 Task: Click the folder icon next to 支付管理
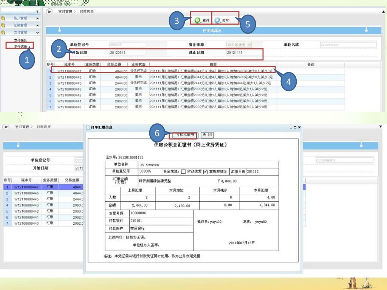click(3, 32)
